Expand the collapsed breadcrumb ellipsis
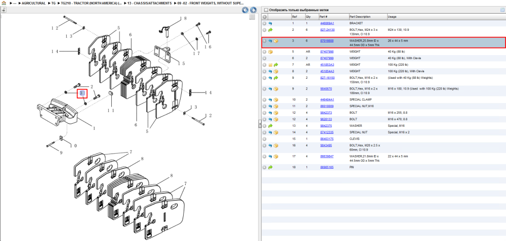This screenshot has height=241, width=506. tap(15, 3)
